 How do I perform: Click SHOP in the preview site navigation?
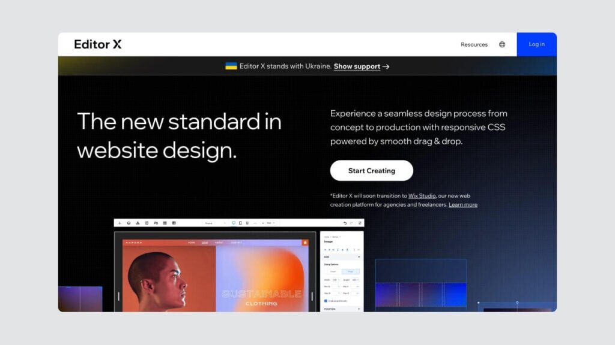205,243
